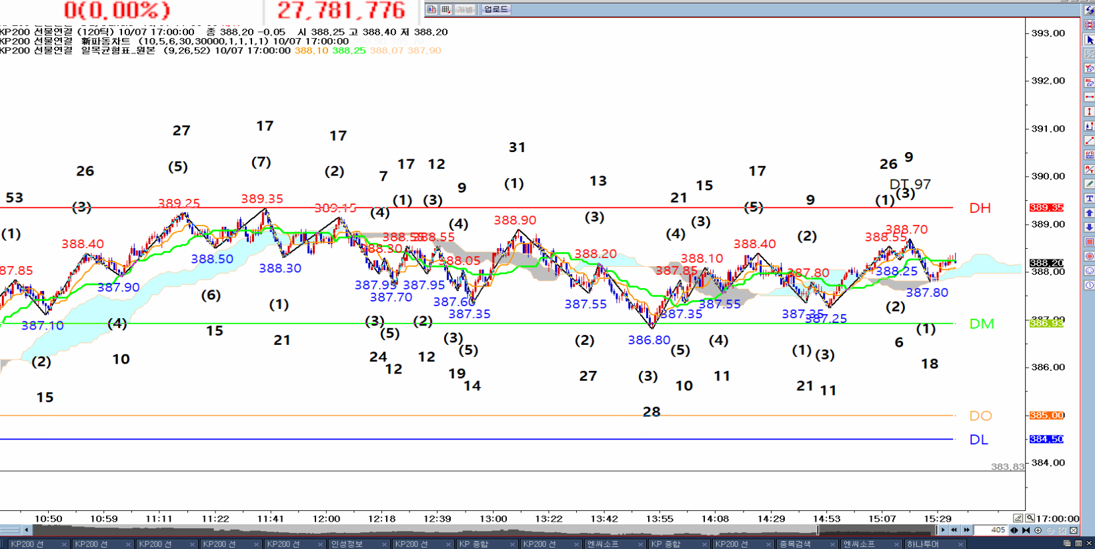Select the blue up arrow marker tool

pyautogui.click(x=1089, y=213)
